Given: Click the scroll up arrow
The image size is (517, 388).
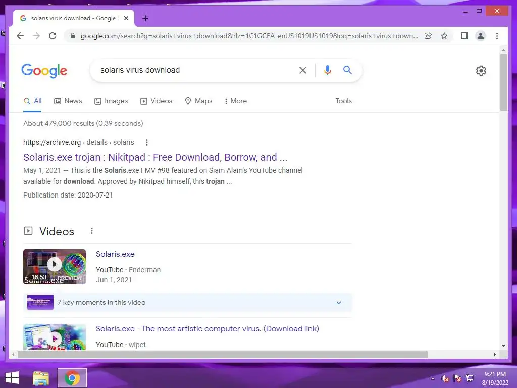Looking at the screenshot, I should [503, 50].
